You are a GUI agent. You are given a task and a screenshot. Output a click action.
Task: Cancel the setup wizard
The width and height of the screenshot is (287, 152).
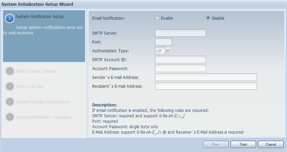(271, 144)
